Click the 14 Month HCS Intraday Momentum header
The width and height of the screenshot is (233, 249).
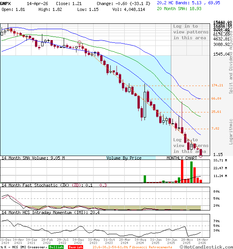(45, 212)
